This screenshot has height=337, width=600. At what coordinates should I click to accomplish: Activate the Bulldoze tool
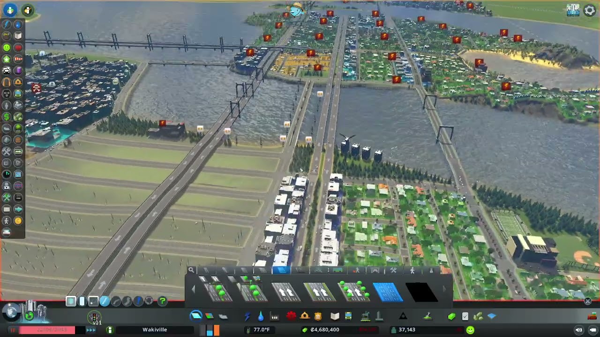tap(592, 317)
